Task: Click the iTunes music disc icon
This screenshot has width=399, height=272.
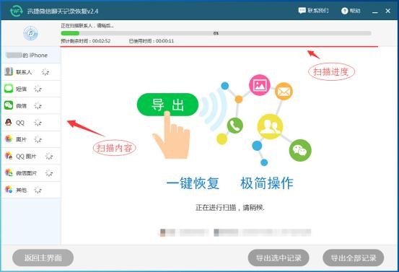Action: click(30, 33)
